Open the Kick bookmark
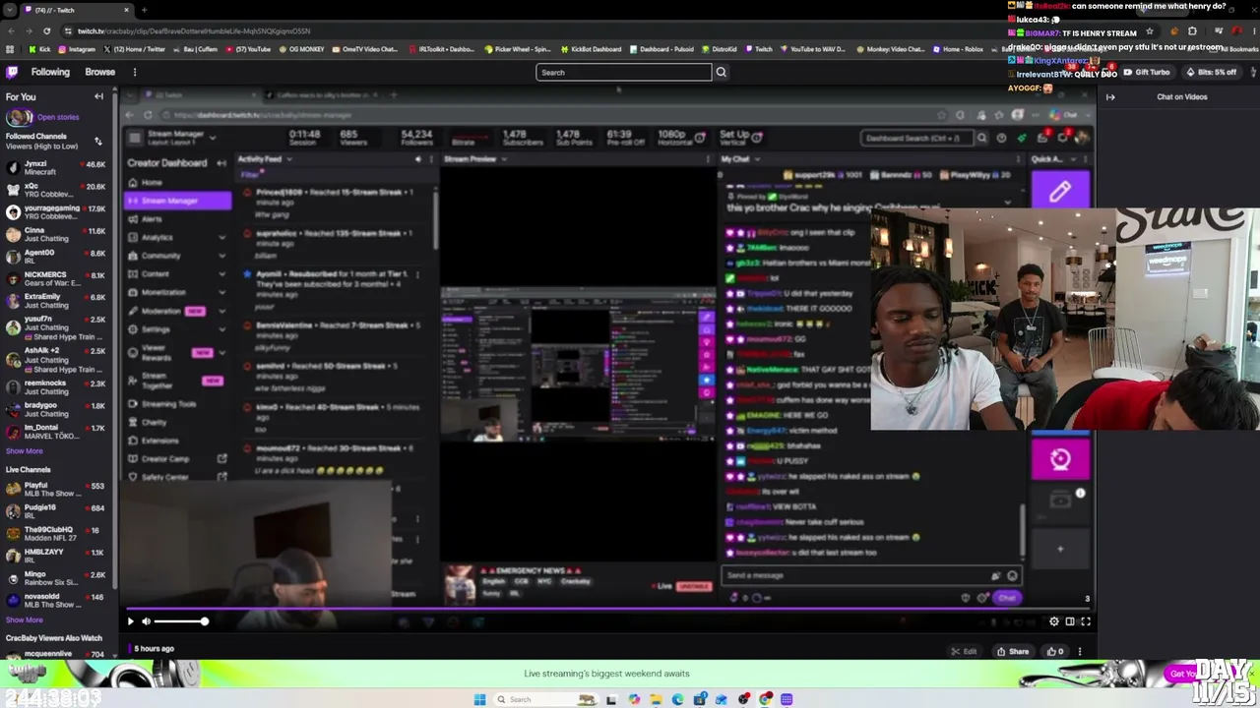Viewport: 1260px width, 708px height. [x=40, y=49]
